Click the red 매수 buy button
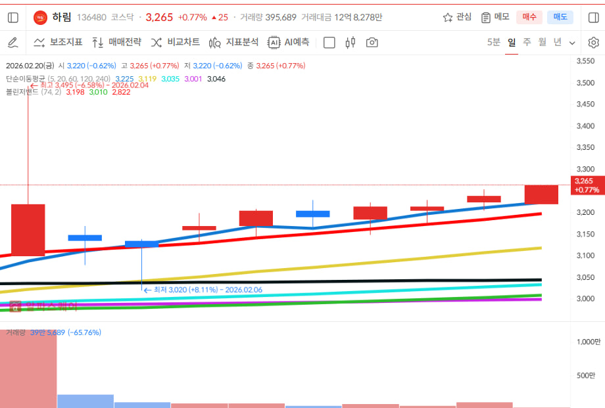605x408 pixels. pyautogui.click(x=529, y=17)
